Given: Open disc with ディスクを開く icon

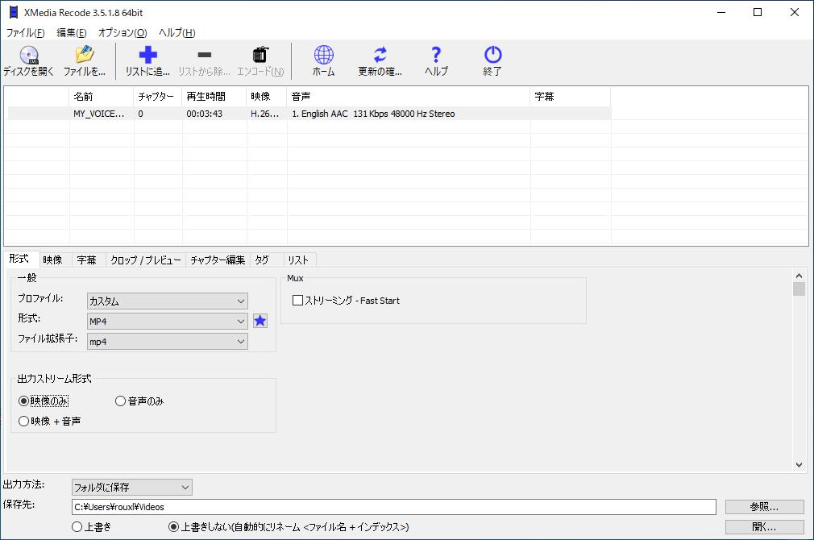Looking at the screenshot, I should (28, 61).
